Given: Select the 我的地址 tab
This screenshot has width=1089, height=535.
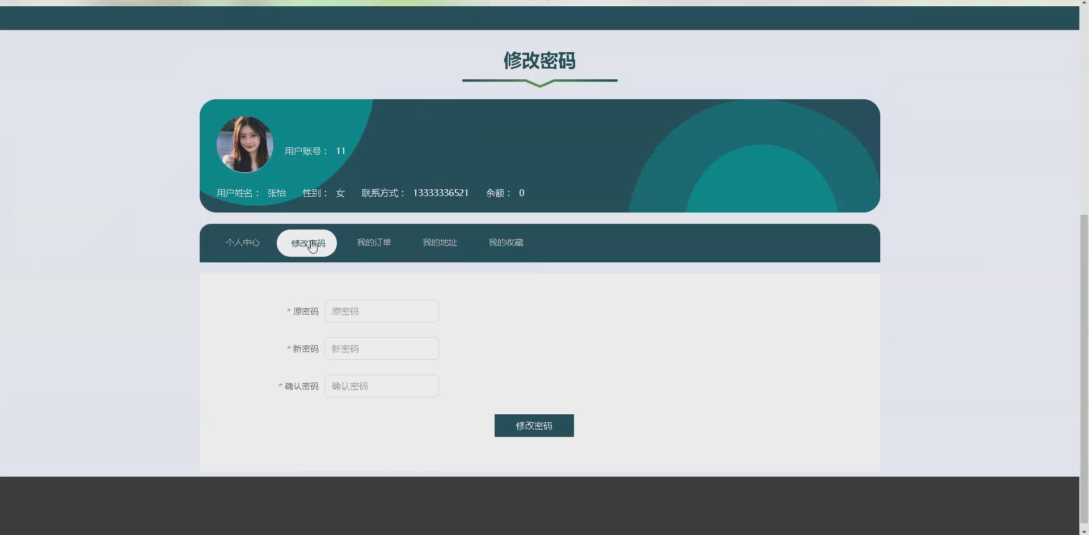Looking at the screenshot, I should click(x=440, y=243).
